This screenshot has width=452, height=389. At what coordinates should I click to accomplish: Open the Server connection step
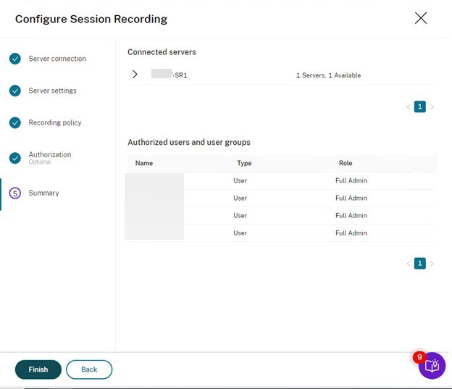pyautogui.click(x=57, y=59)
